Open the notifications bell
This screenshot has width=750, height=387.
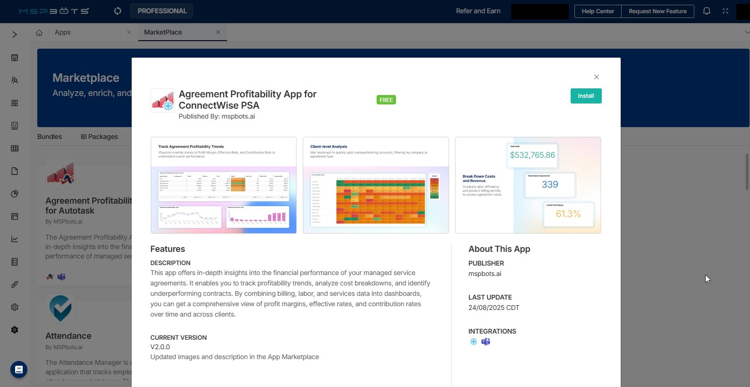pyautogui.click(x=707, y=11)
